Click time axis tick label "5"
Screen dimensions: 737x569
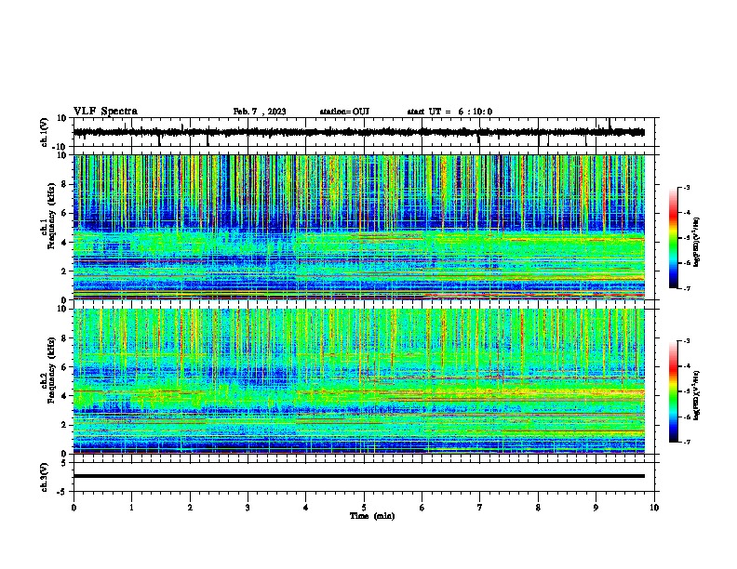click(x=364, y=508)
